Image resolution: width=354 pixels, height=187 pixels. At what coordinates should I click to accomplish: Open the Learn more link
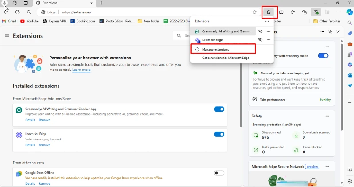81,70
